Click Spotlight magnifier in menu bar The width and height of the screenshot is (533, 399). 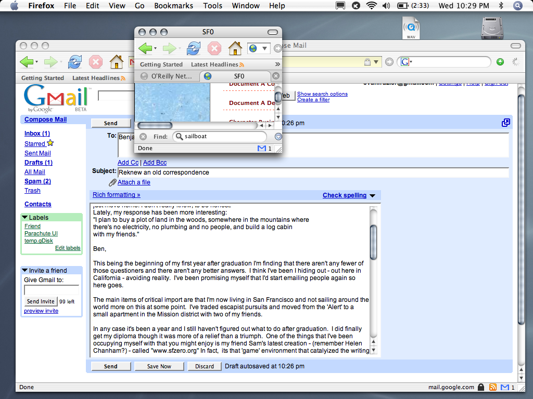[517, 6]
